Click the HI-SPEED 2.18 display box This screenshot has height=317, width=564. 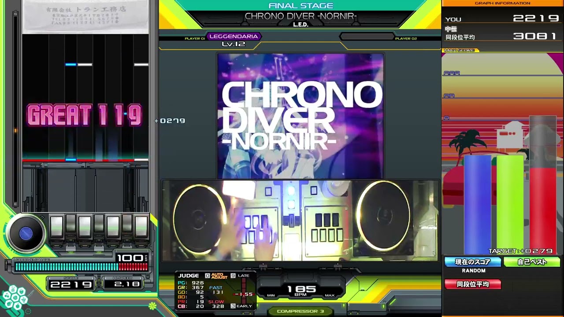click(122, 283)
